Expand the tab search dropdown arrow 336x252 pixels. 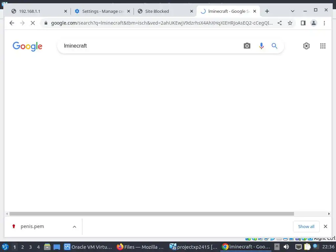click(292, 11)
